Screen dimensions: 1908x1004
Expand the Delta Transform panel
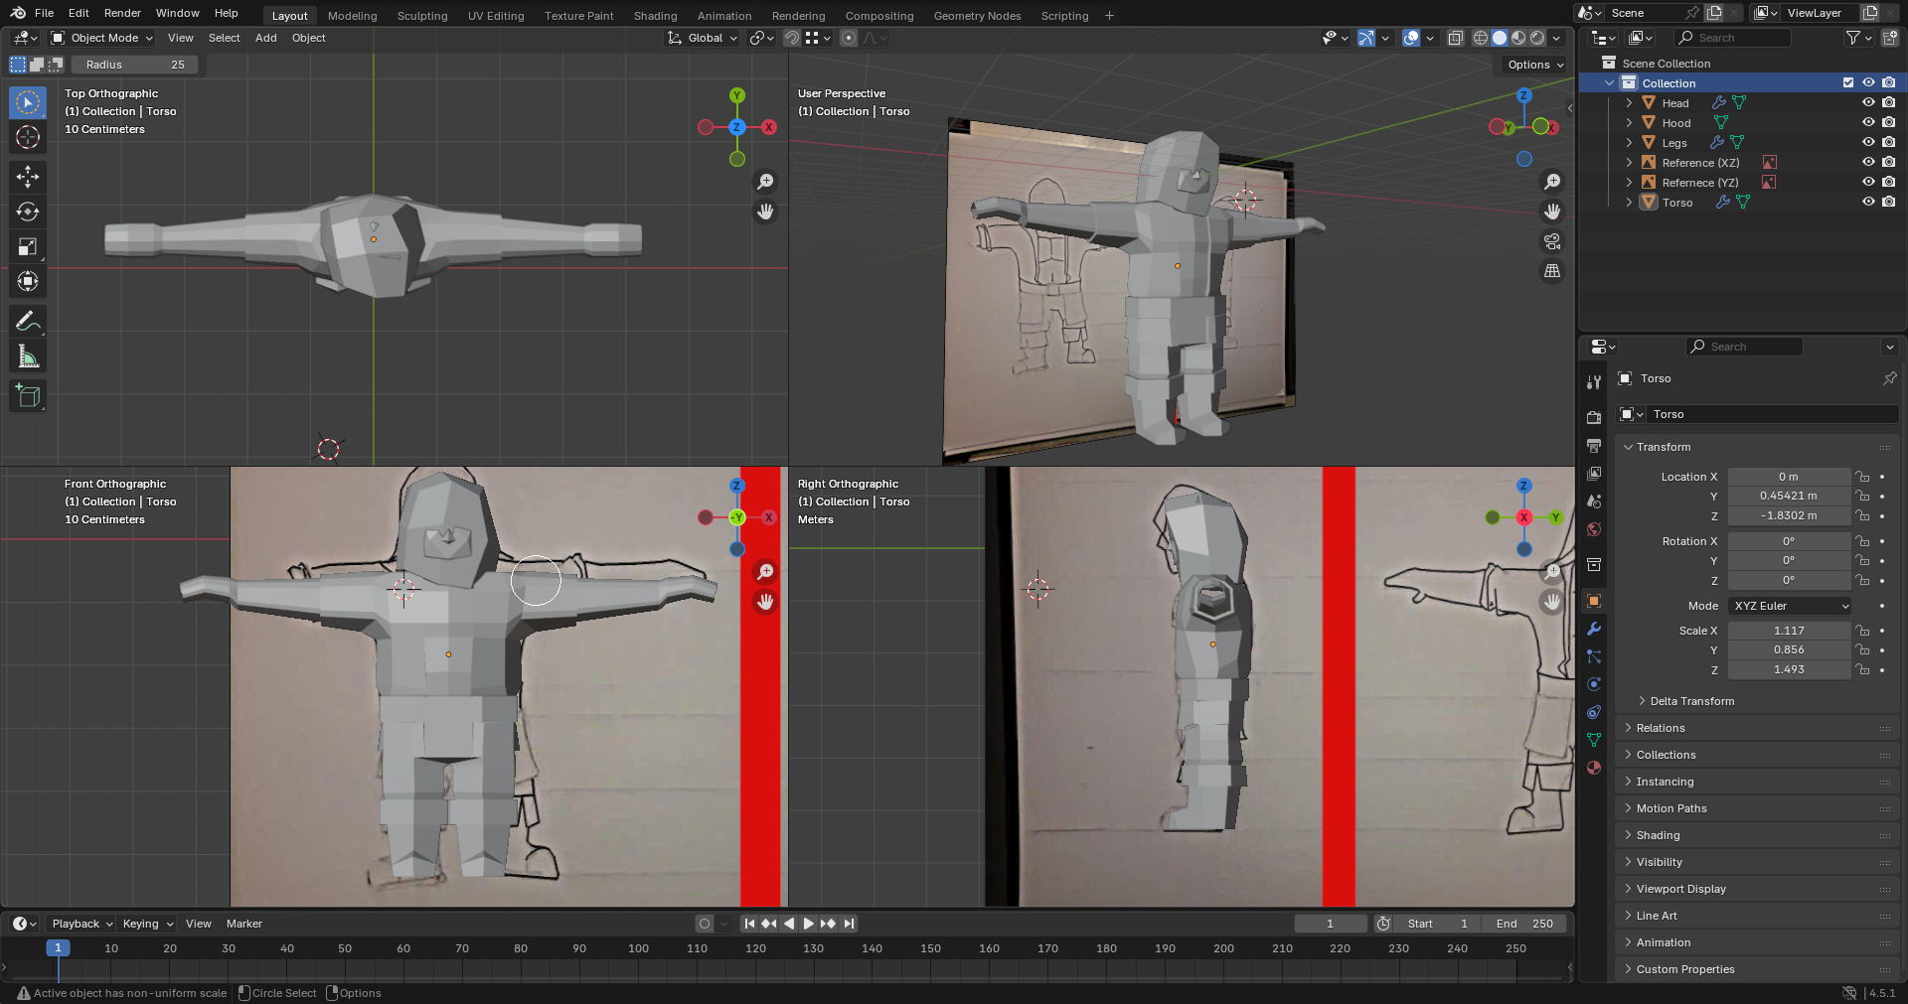[1691, 701]
